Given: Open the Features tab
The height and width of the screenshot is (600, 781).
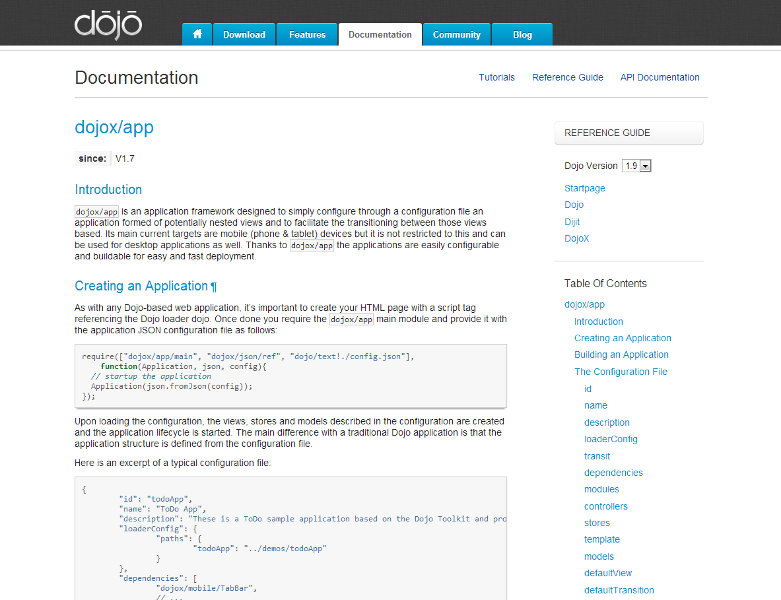Looking at the screenshot, I should (x=308, y=34).
